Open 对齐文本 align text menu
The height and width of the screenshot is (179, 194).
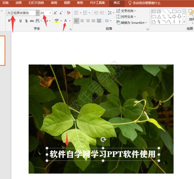(126, 17)
